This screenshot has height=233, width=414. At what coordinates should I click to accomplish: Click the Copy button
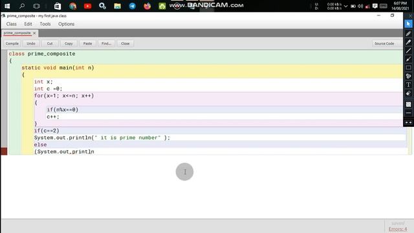[69, 43]
